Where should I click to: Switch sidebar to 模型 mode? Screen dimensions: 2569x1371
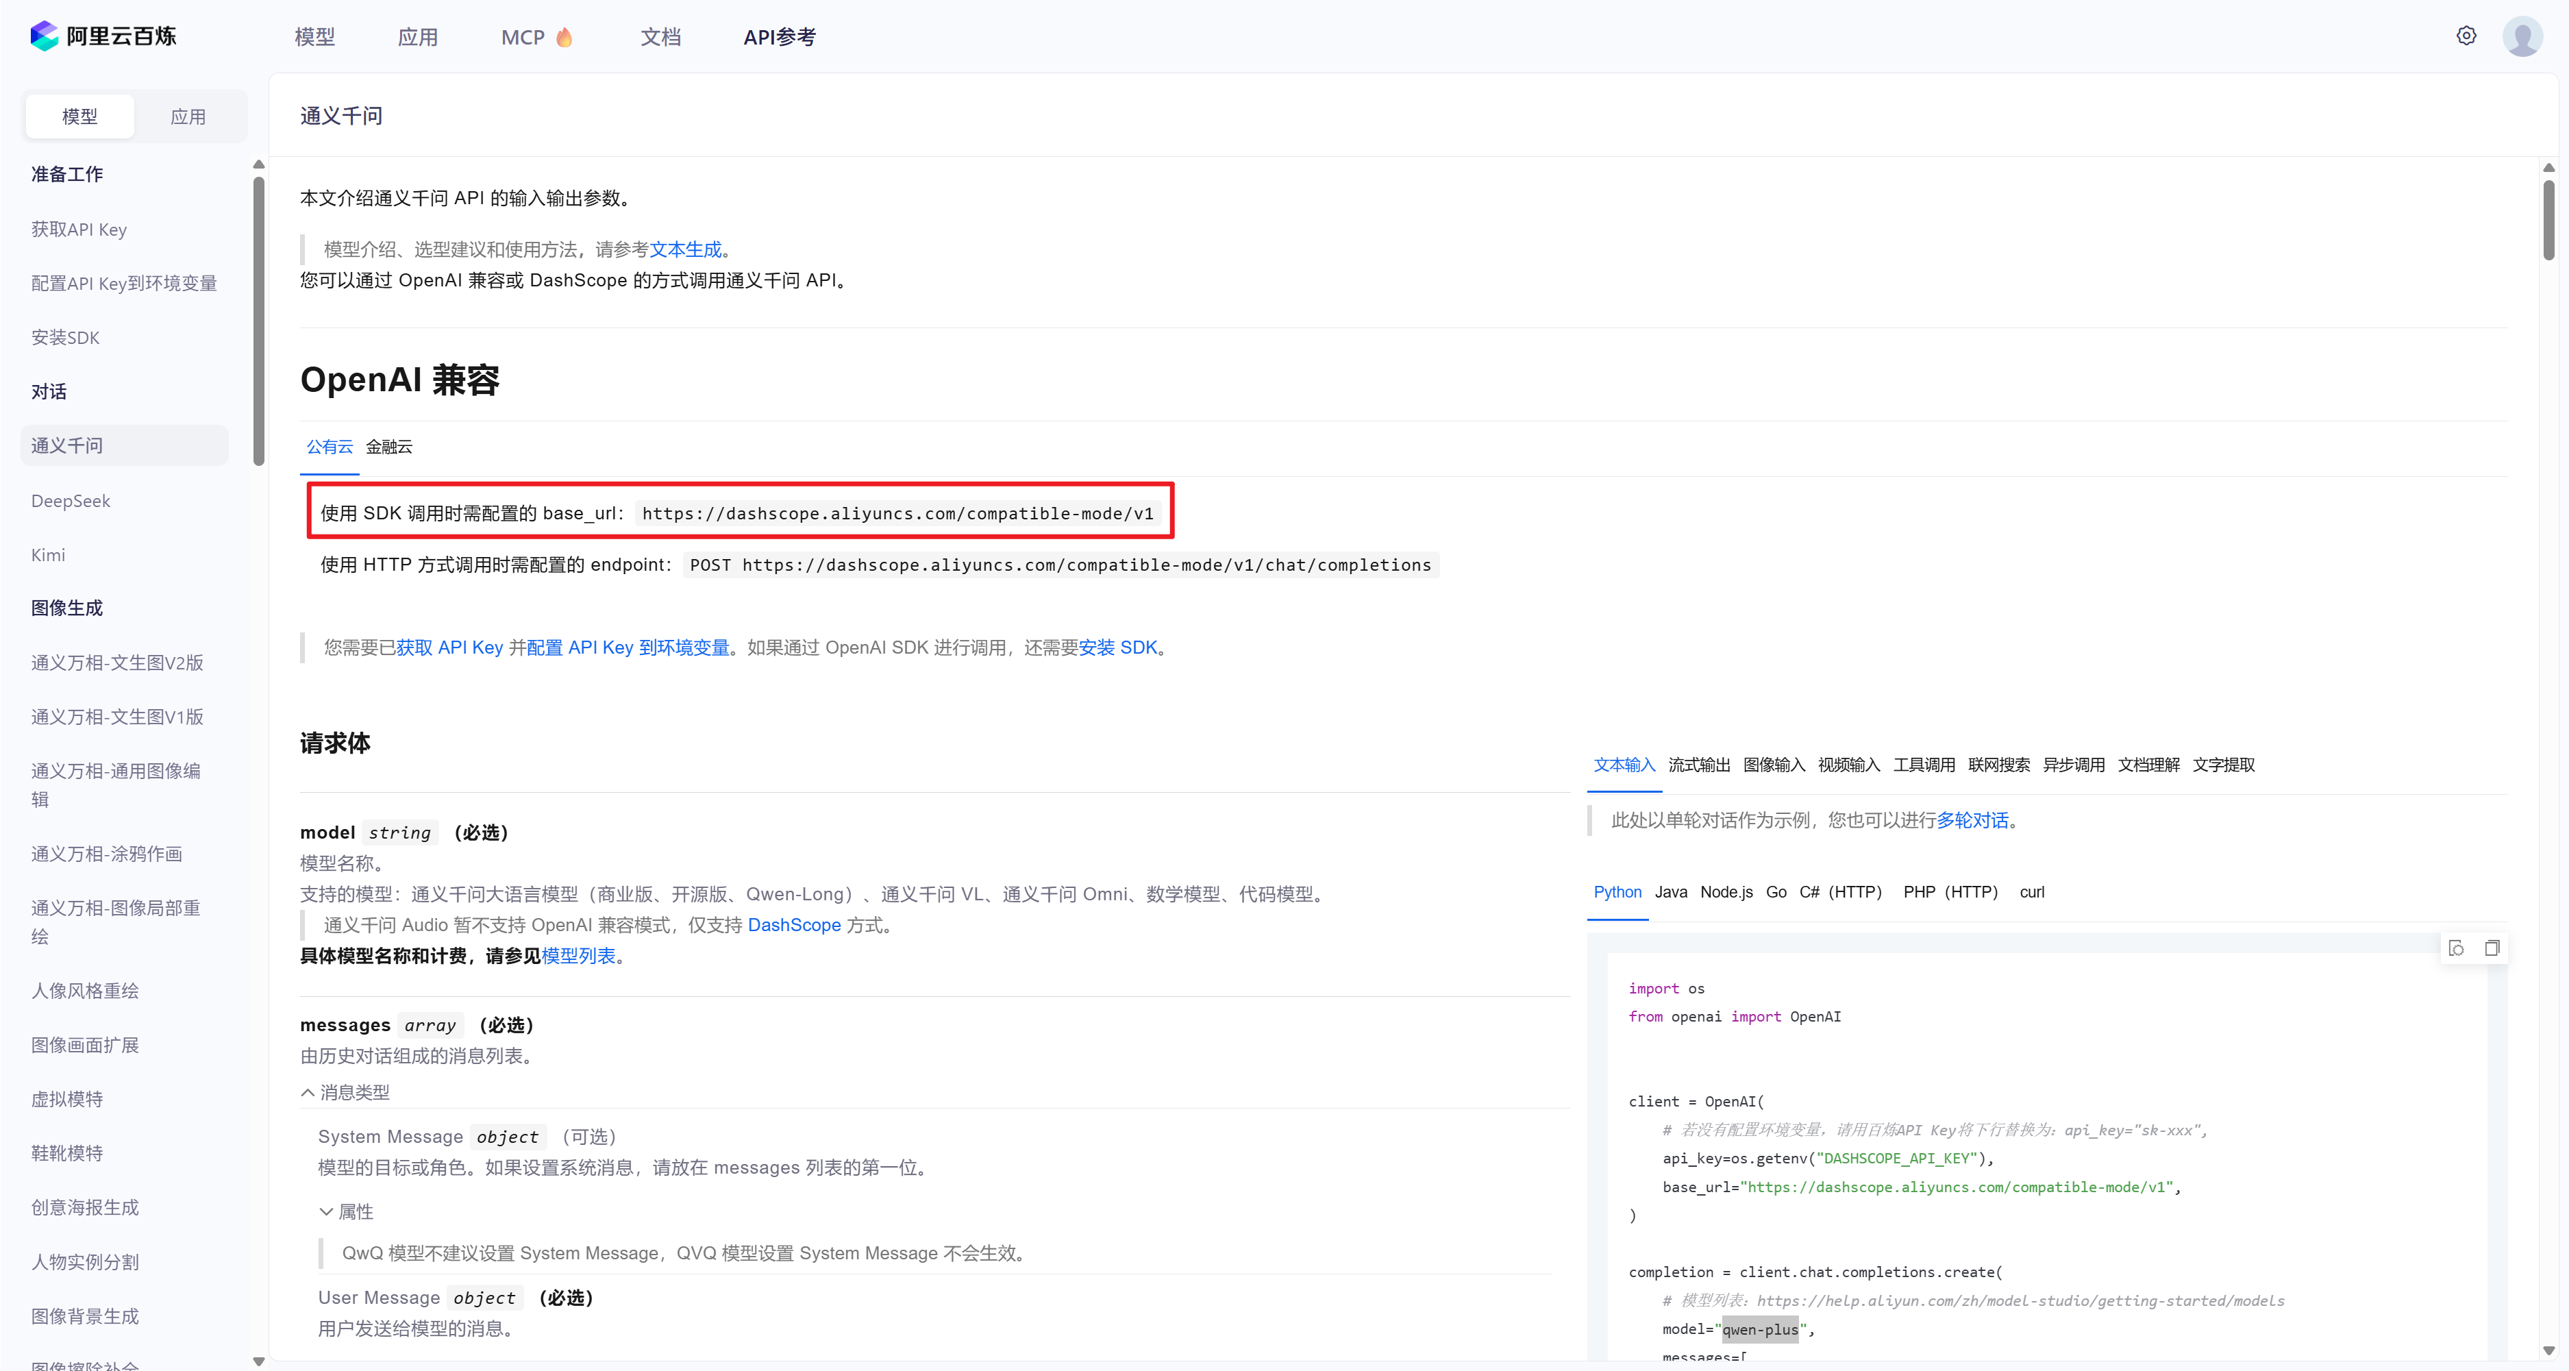tap(79, 116)
